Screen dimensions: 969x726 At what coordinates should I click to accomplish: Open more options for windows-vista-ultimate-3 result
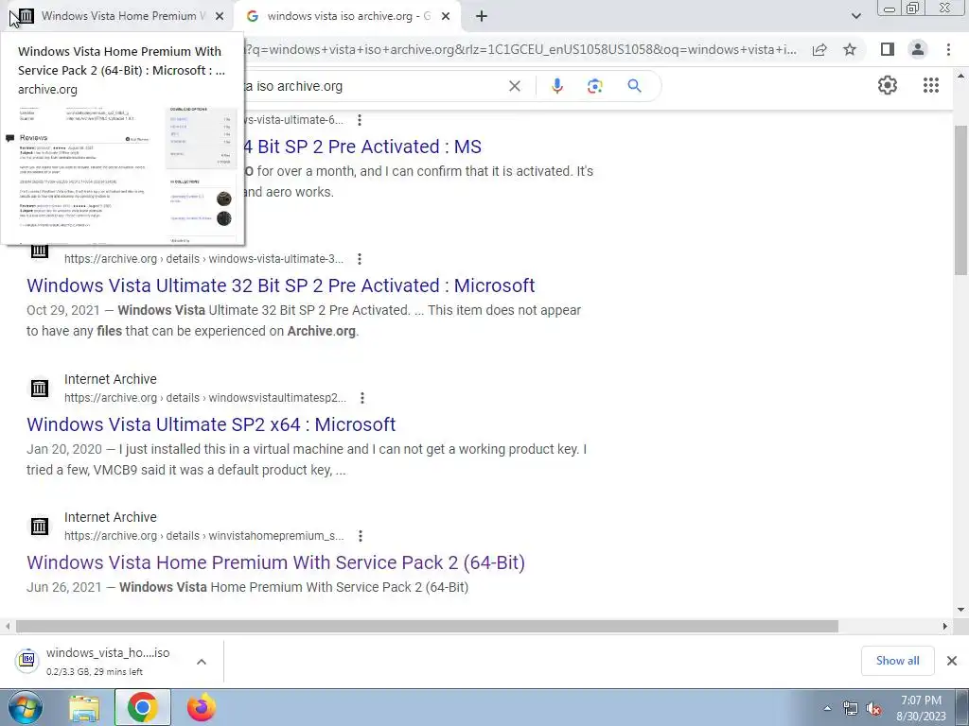(x=360, y=259)
